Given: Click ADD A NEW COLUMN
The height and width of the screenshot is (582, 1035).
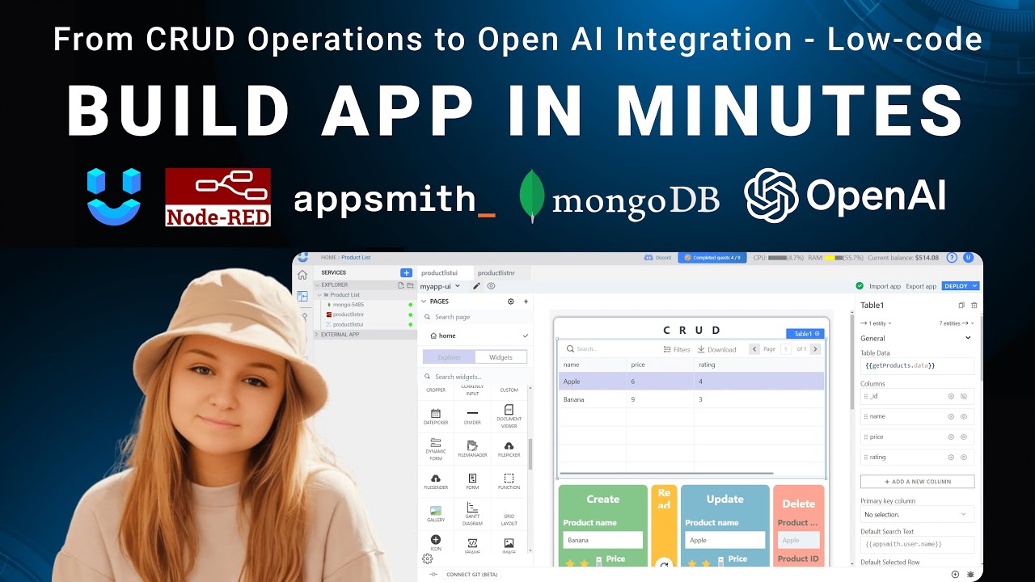Looking at the screenshot, I should 917,481.
